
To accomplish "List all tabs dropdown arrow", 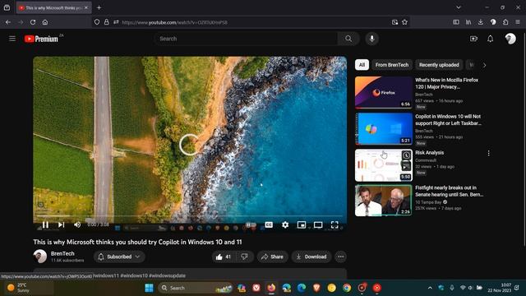I will (459, 7).
